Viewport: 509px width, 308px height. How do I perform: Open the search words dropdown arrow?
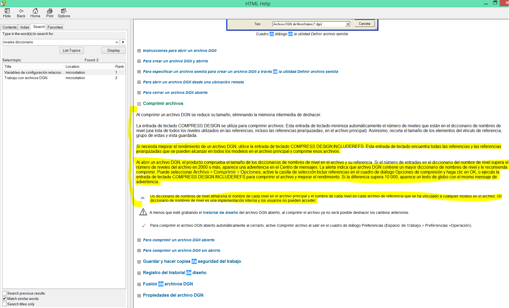coord(117,42)
